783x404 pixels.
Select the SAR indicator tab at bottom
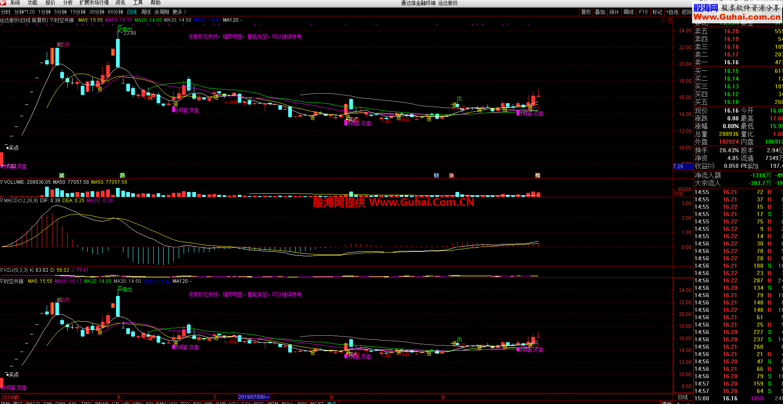click(221, 402)
